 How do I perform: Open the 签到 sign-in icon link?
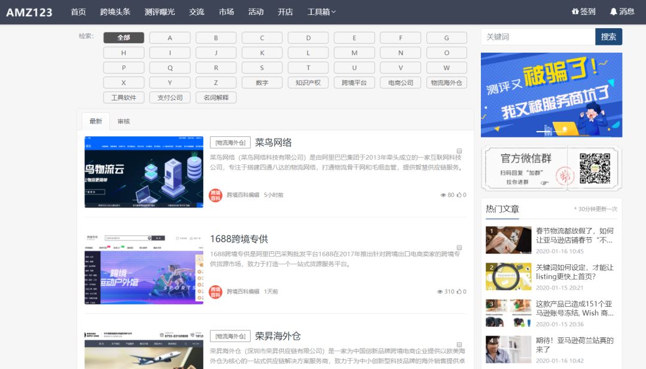583,11
